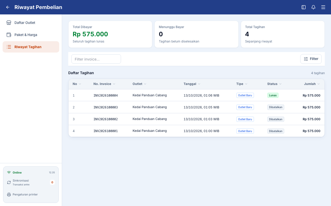Click the 4 tagihan count label
This screenshot has width=331, height=206.
point(318,73)
